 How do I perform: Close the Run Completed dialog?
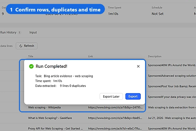pos(138,66)
